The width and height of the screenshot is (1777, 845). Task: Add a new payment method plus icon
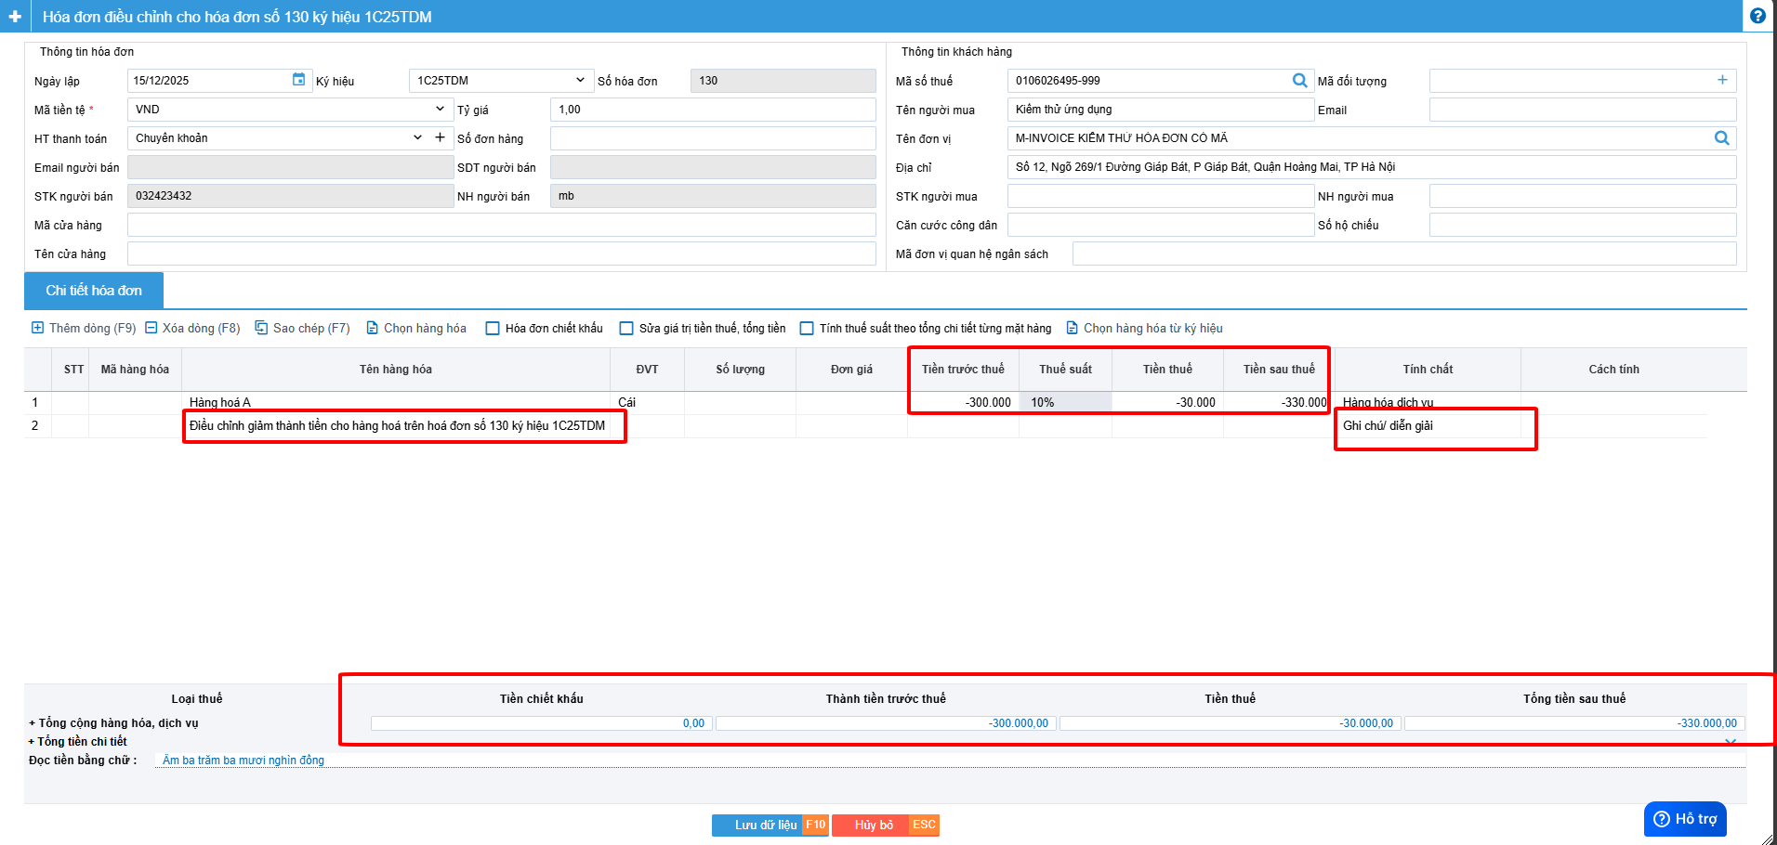tap(441, 137)
